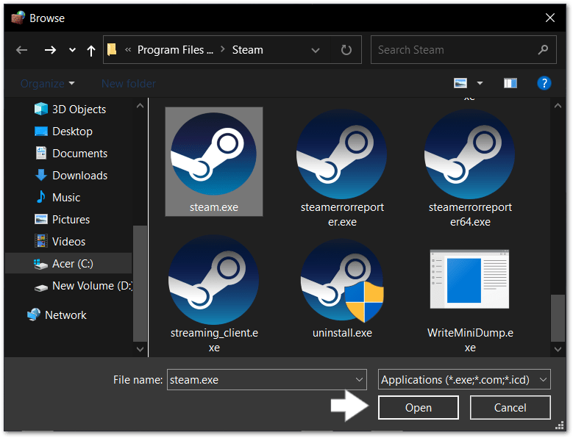This screenshot has width=573, height=438.
Task: Click the Cancel button
Action: pos(510,407)
